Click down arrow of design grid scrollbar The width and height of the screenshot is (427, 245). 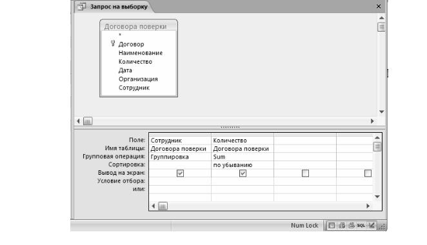(x=377, y=197)
